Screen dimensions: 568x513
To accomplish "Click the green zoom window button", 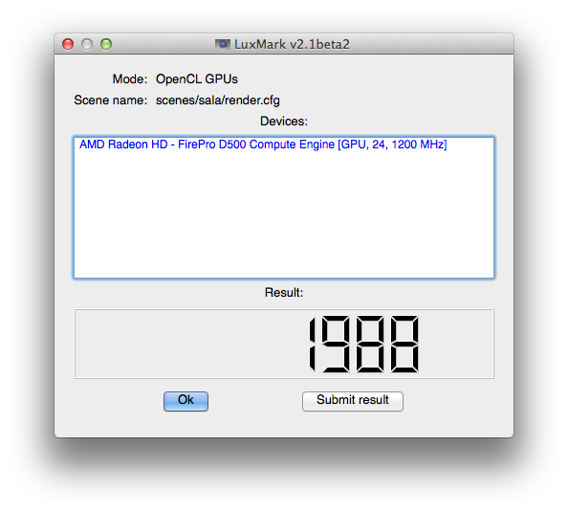I will click(x=106, y=44).
